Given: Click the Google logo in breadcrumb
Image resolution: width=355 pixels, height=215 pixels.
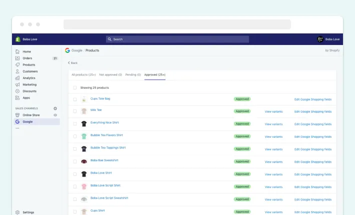Looking at the screenshot, I should [x=67, y=50].
